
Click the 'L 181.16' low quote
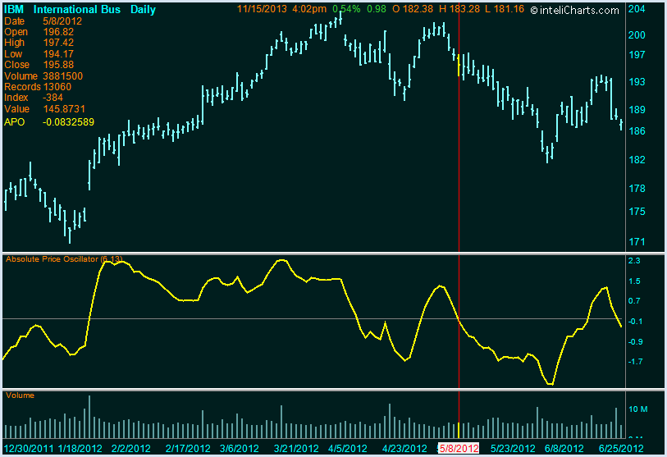click(505, 9)
